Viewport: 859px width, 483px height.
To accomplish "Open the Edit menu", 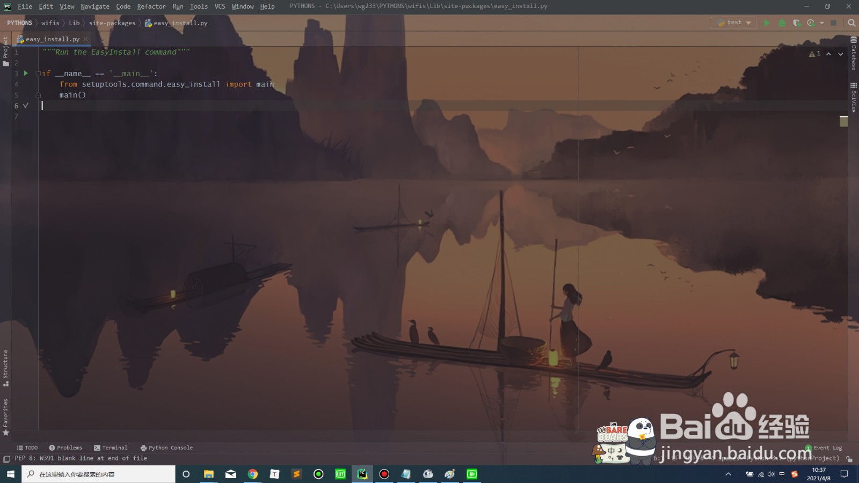I will pyautogui.click(x=46, y=6).
